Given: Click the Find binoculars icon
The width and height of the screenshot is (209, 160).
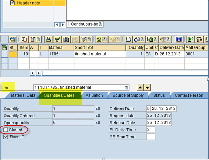Looking at the screenshot, I should pos(66,40).
